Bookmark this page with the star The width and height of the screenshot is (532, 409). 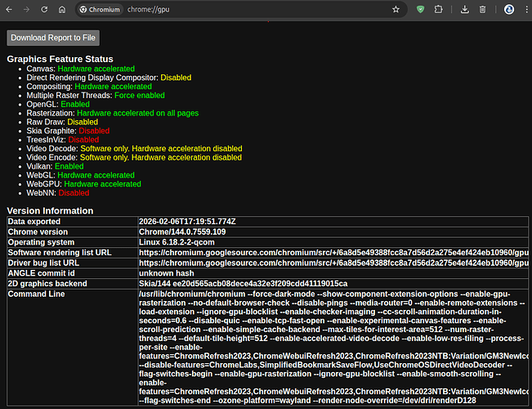click(396, 10)
